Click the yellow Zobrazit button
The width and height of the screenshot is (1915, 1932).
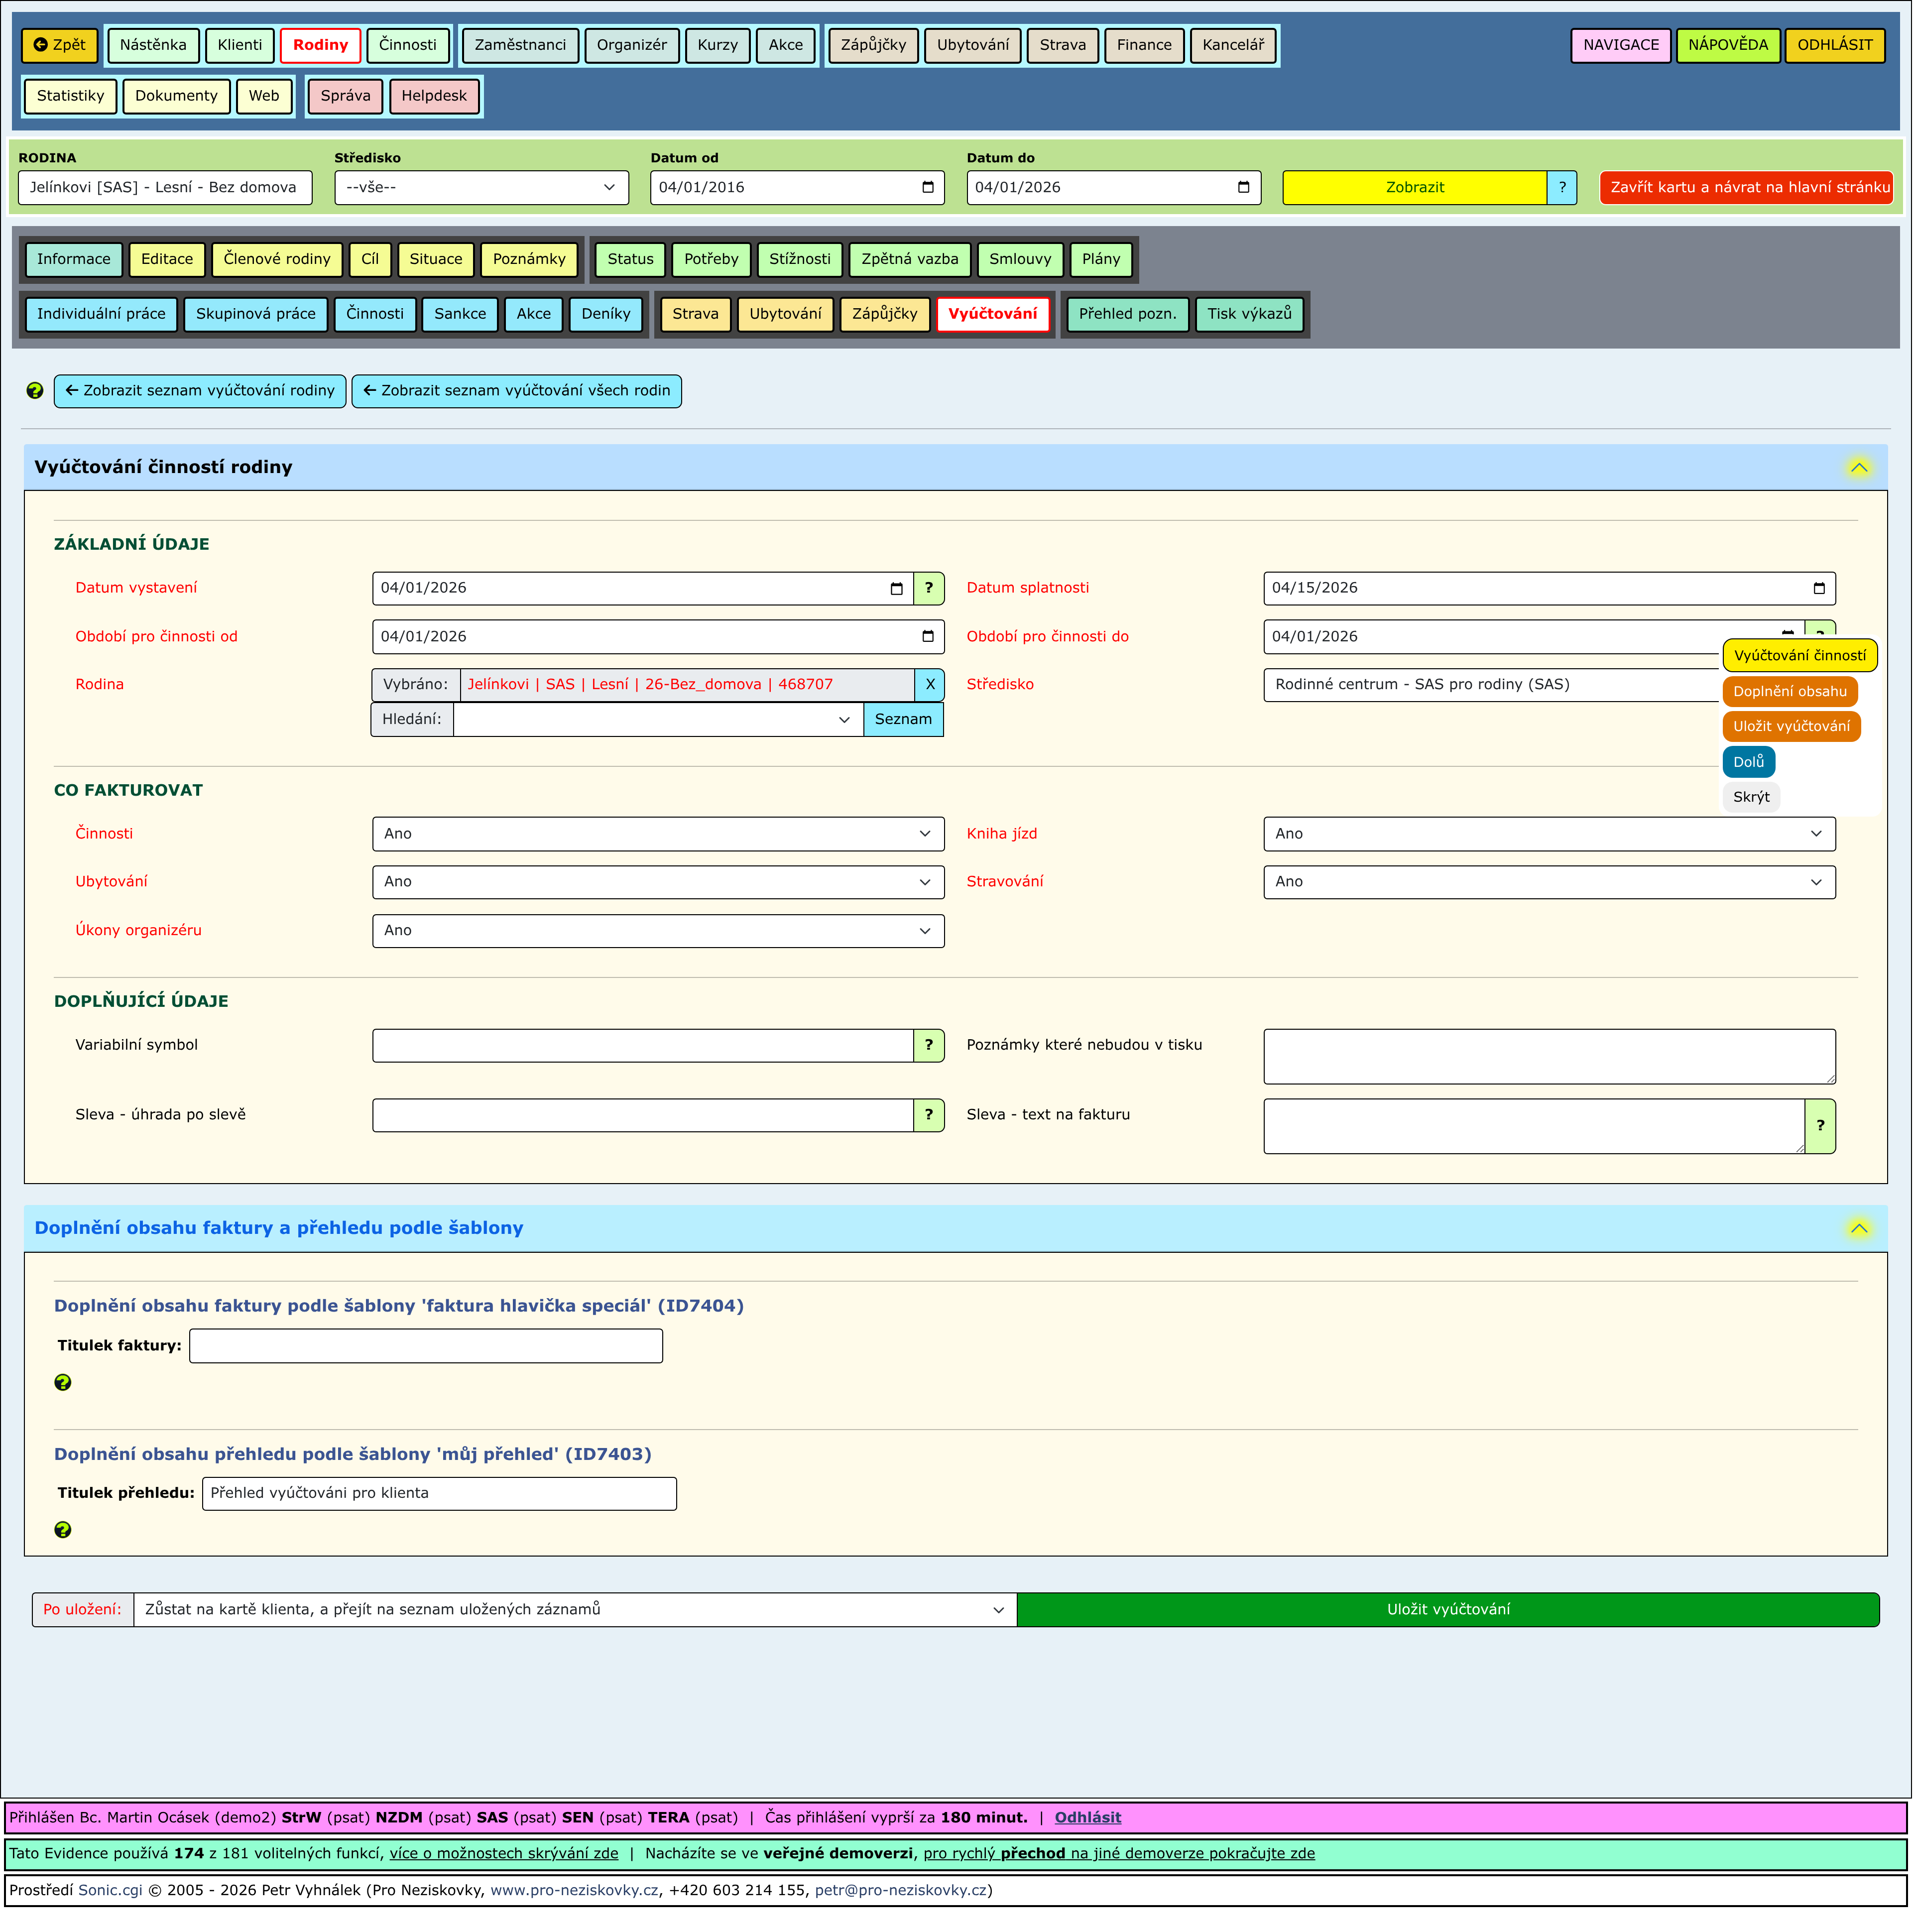[x=1416, y=188]
